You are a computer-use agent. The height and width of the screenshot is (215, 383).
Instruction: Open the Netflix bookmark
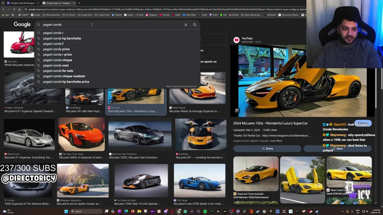177,15
